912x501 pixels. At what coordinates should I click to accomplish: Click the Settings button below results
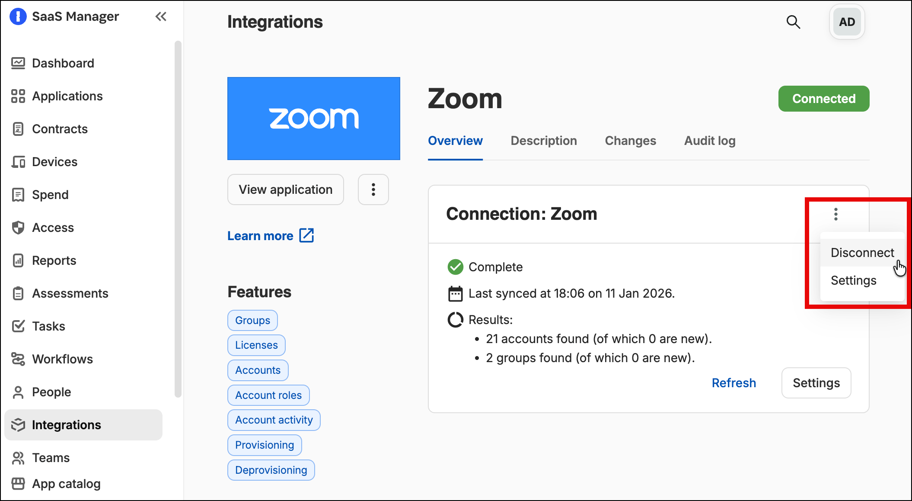point(816,383)
